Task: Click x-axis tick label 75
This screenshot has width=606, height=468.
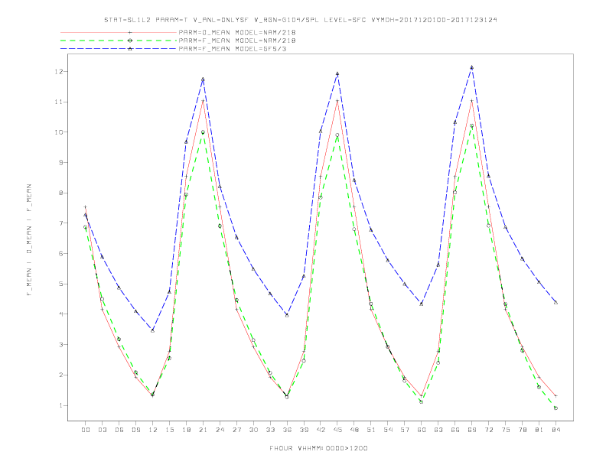Action: click(x=506, y=430)
